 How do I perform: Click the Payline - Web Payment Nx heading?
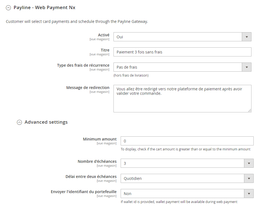click(x=44, y=8)
